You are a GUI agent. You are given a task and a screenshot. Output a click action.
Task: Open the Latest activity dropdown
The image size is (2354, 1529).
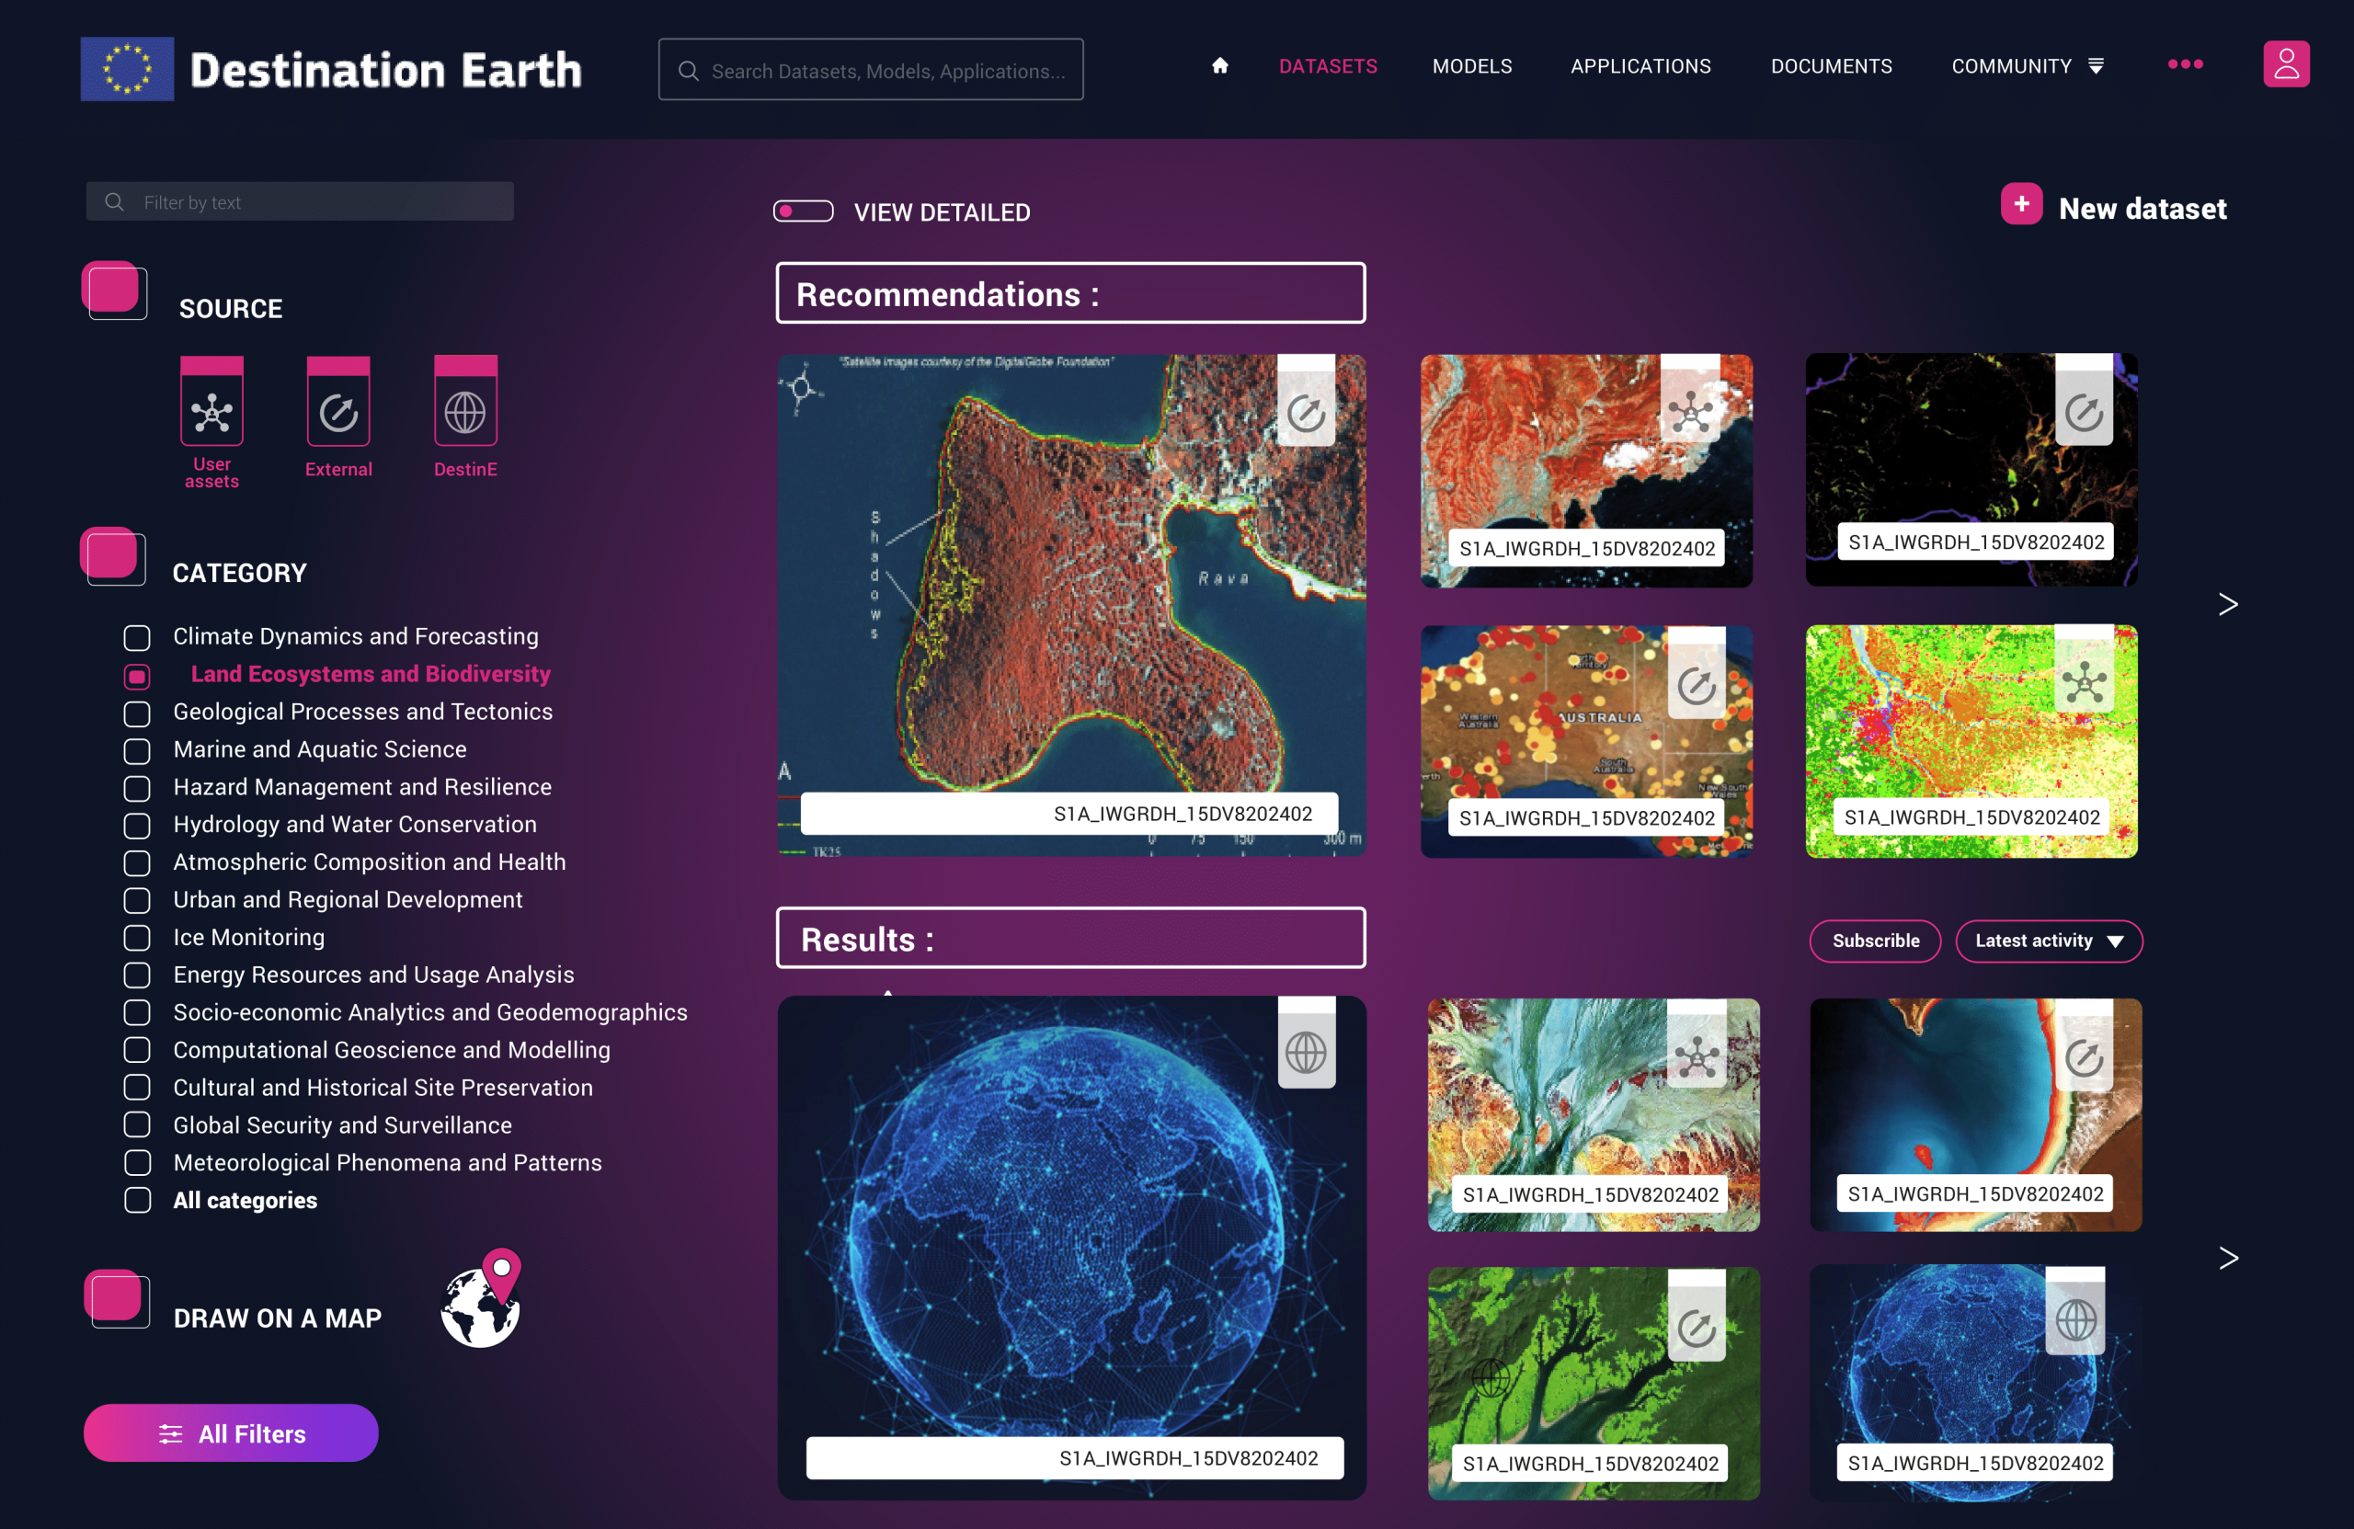tap(2048, 941)
